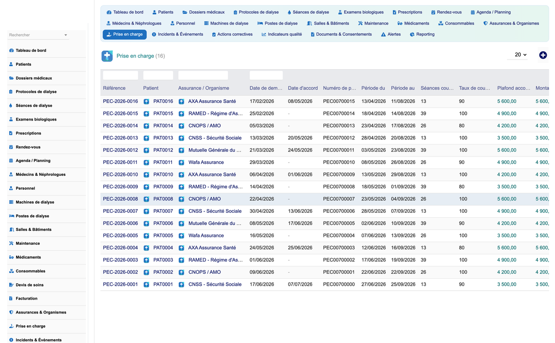Viewport: 555px width, 343px height.
Task: Click the blue plus add-record icon
Action: 543,55
